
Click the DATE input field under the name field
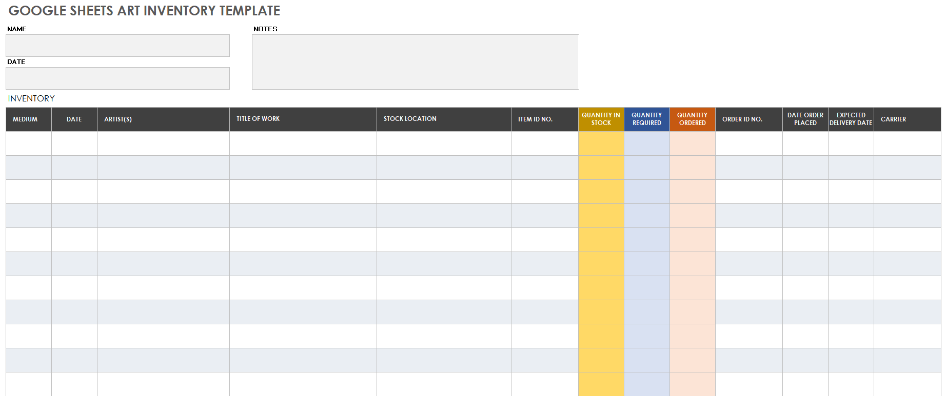pos(117,78)
